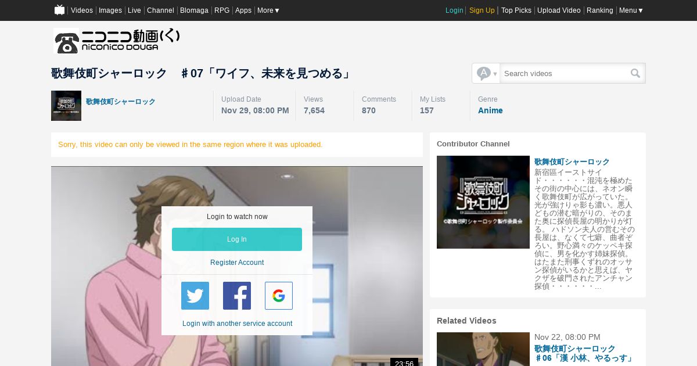Open the Channel menu item
Image resolution: width=697 pixels, height=366 pixels.
pos(160,10)
